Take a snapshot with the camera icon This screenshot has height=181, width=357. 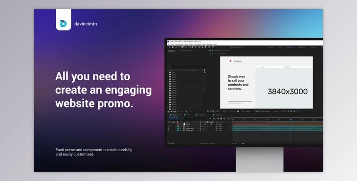coord(238,112)
